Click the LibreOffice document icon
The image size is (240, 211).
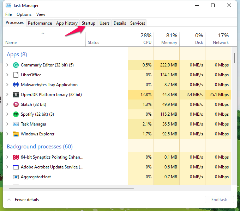[x=16, y=75]
